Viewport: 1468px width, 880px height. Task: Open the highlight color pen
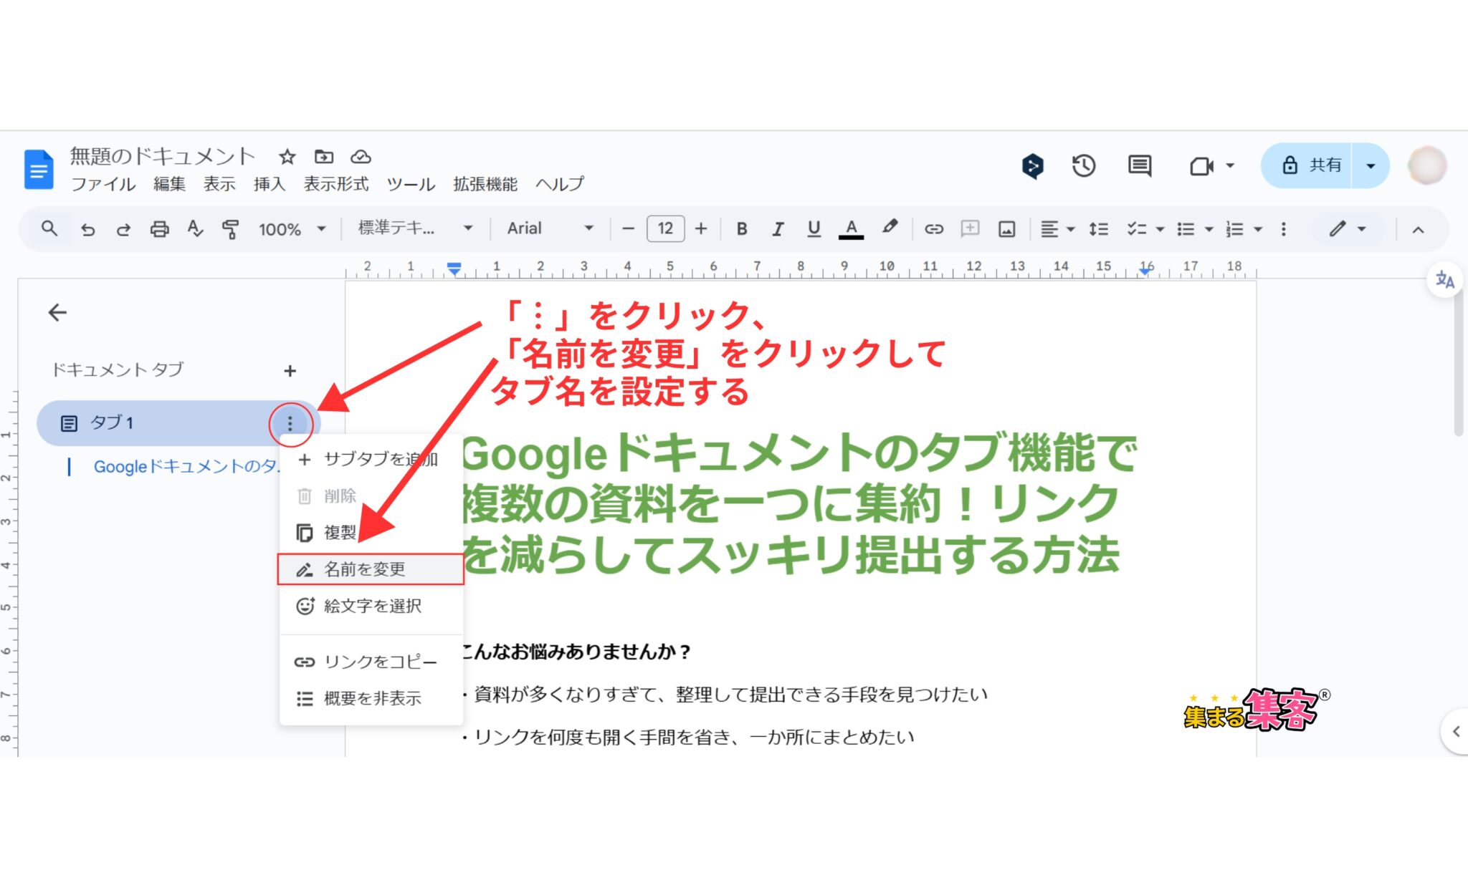coord(890,228)
